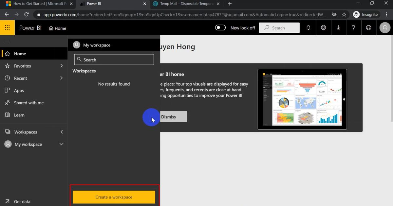Dismiss the Power BI home banner
Screen dimensions: 393x206
point(173,116)
